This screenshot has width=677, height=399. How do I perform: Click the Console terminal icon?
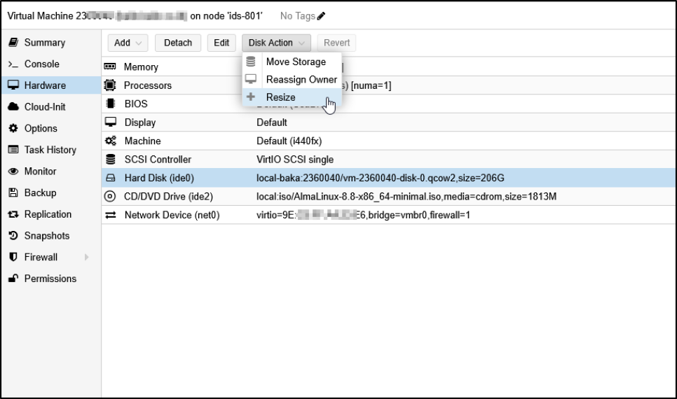click(x=13, y=64)
